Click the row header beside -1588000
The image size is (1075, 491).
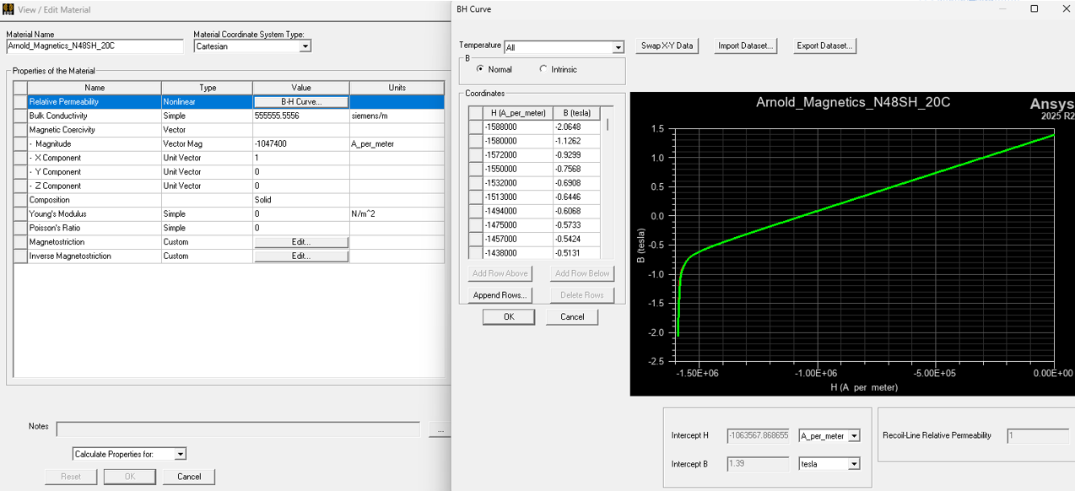pyautogui.click(x=476, y=127)
